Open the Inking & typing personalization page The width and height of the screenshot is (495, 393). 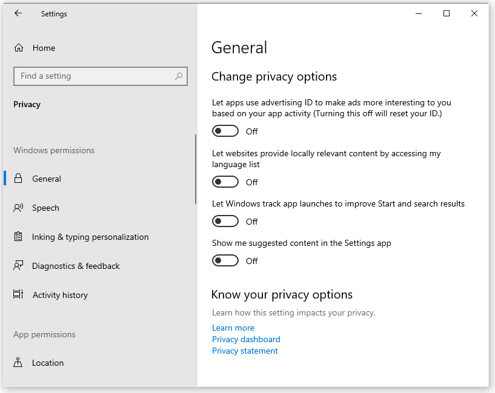click(90, 237)
